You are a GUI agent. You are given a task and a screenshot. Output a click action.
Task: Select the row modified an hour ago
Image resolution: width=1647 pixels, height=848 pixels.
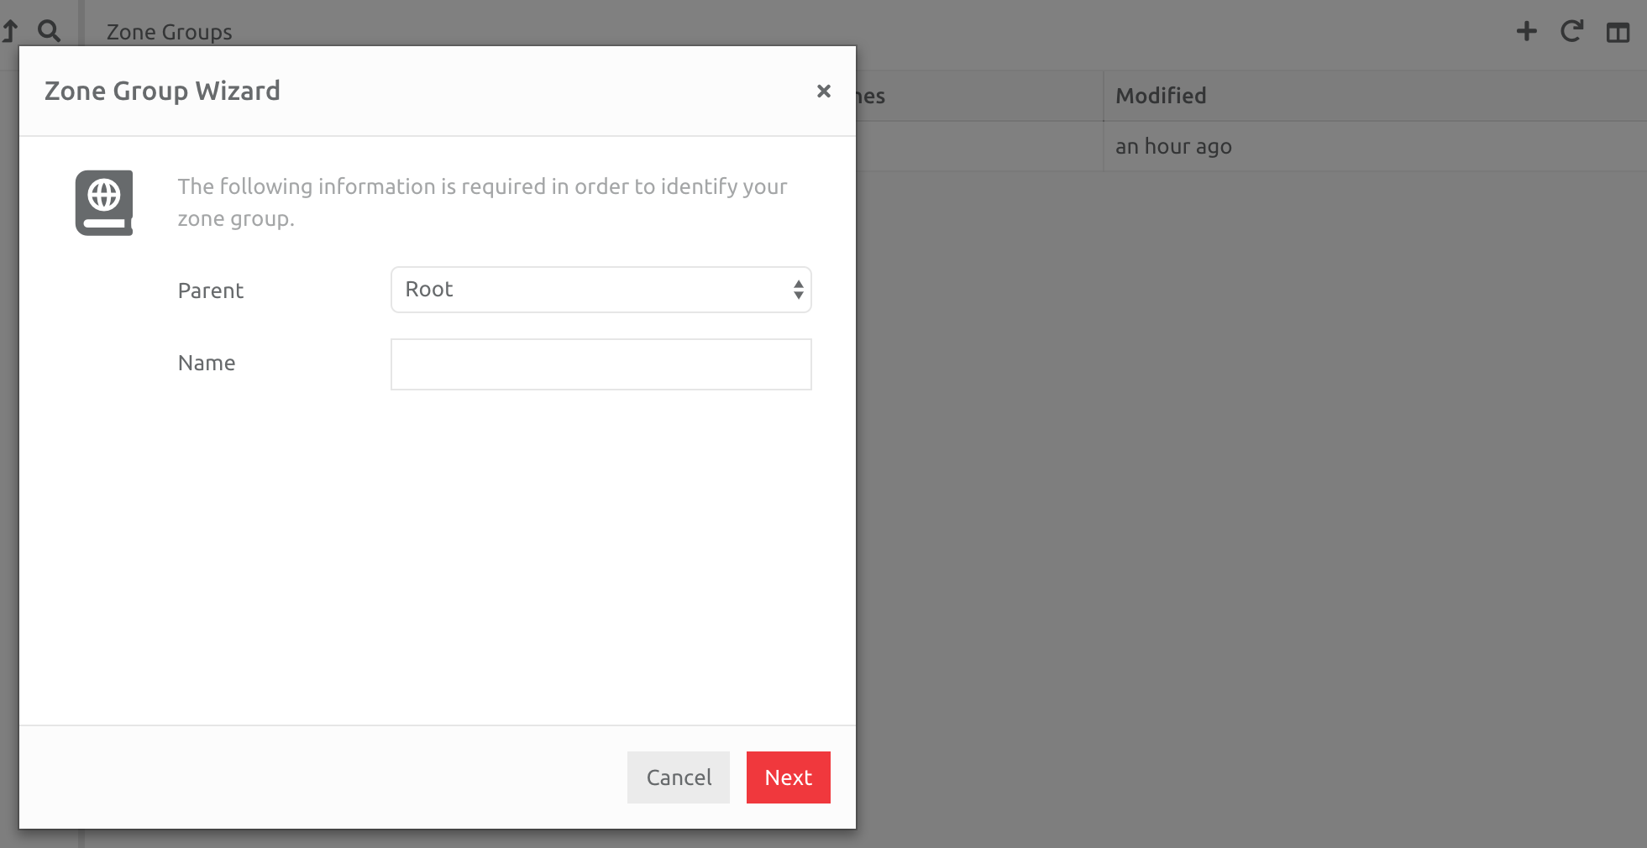tap(1173, 146)
